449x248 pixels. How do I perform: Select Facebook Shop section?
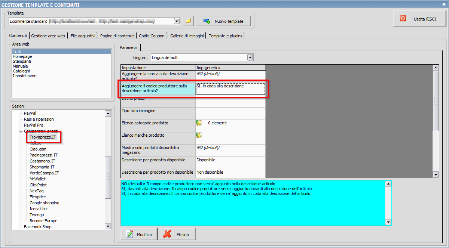[38, 227]
